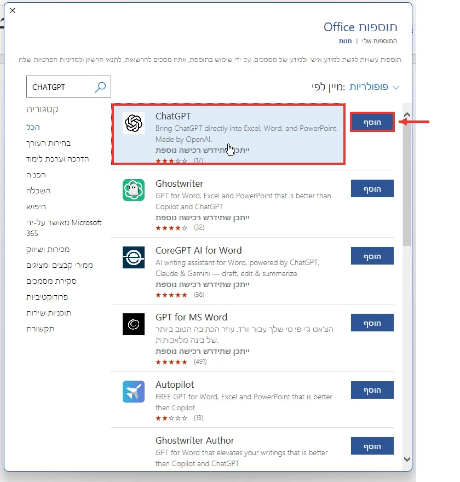Select the תקשורת category
460x482 pixels.
coord(41,329)
